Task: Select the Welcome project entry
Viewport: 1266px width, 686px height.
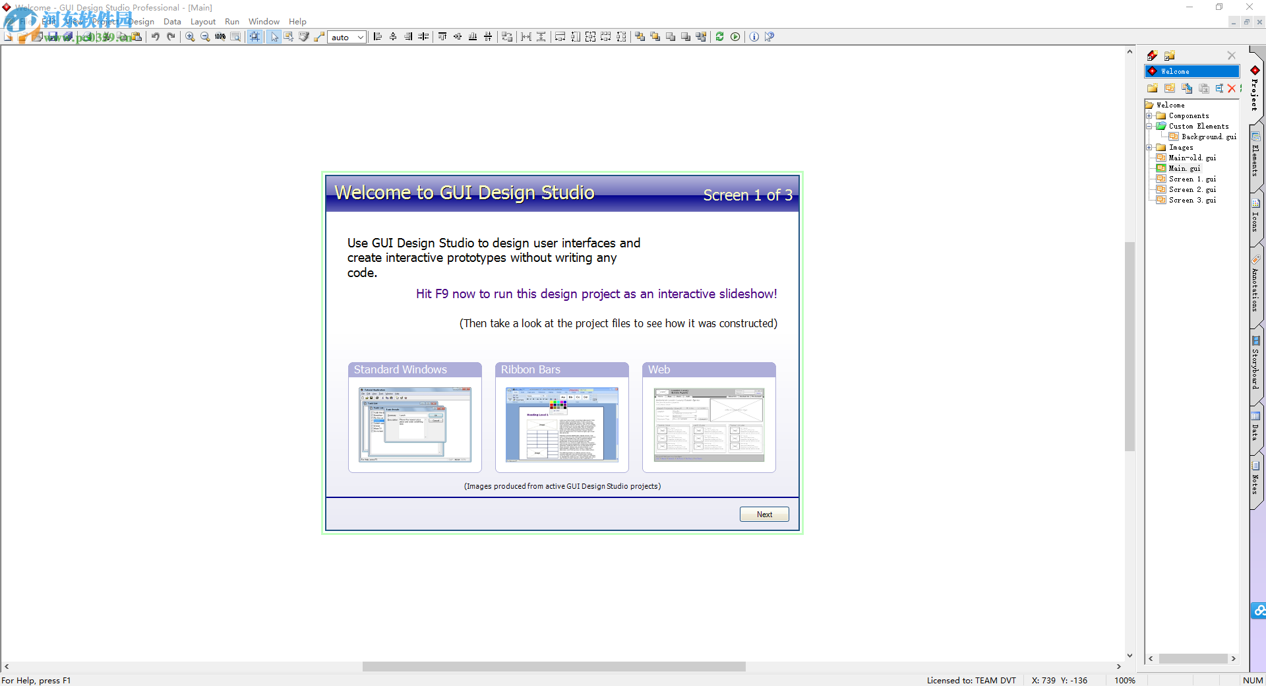Action: pos(1192,71)
